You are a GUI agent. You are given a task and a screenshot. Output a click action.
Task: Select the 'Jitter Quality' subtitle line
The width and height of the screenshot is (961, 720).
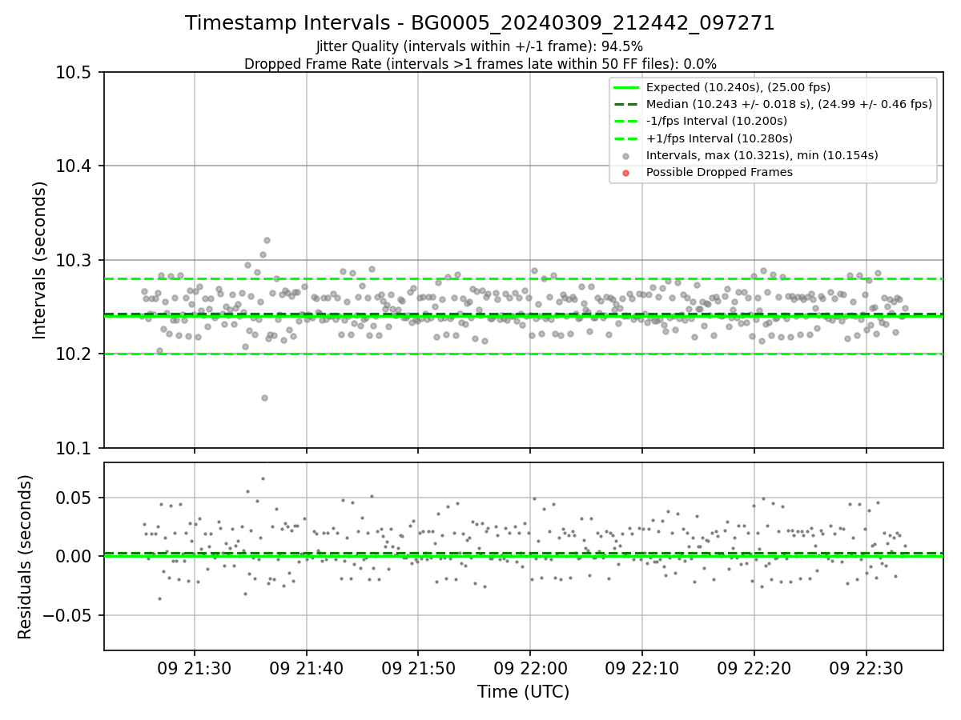click(480, 46)
